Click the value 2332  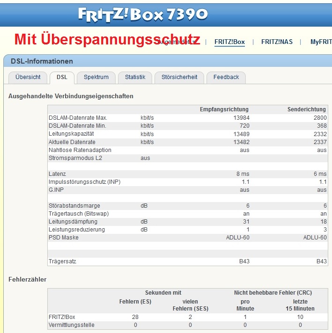320,134
